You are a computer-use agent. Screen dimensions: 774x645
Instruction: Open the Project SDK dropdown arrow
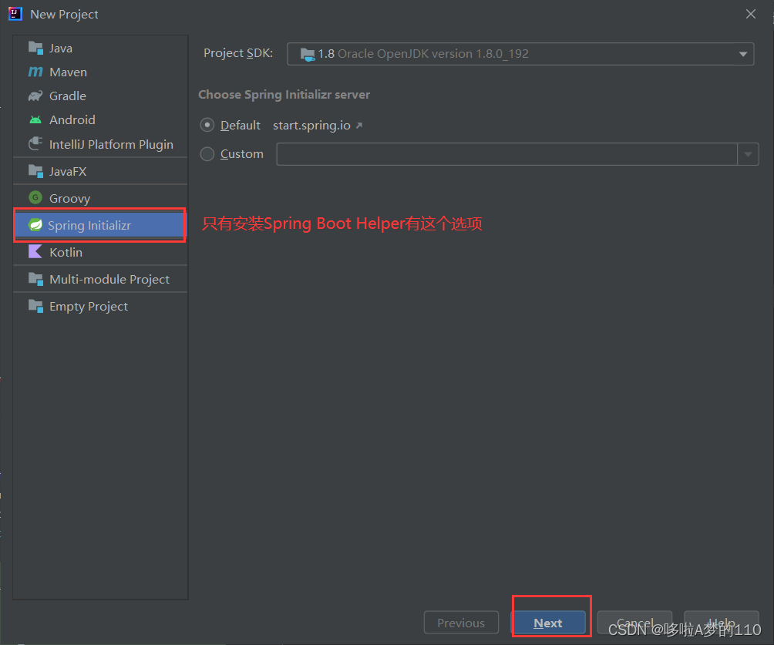coord(743,54)
